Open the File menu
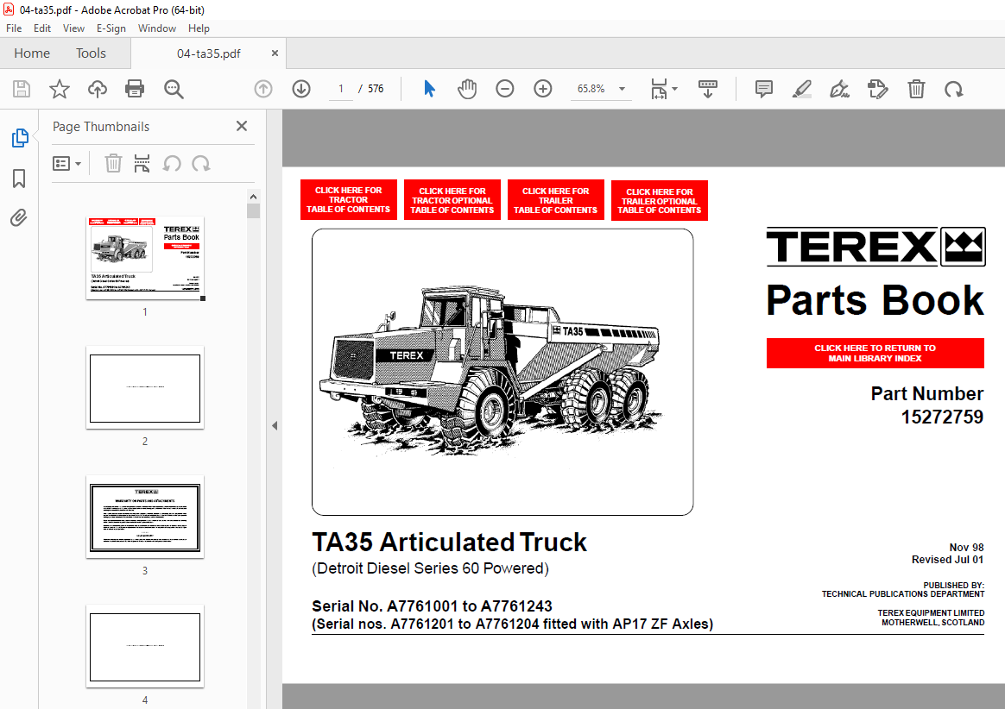The width and height of the screenshot is (1005, 709). click(14, 28)
